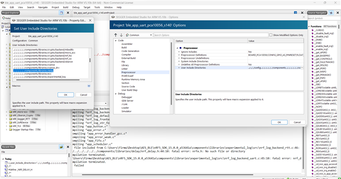Open the Target menu
Image resolution: width=341 pixels, height=179 pixels.
click(87, 7)
